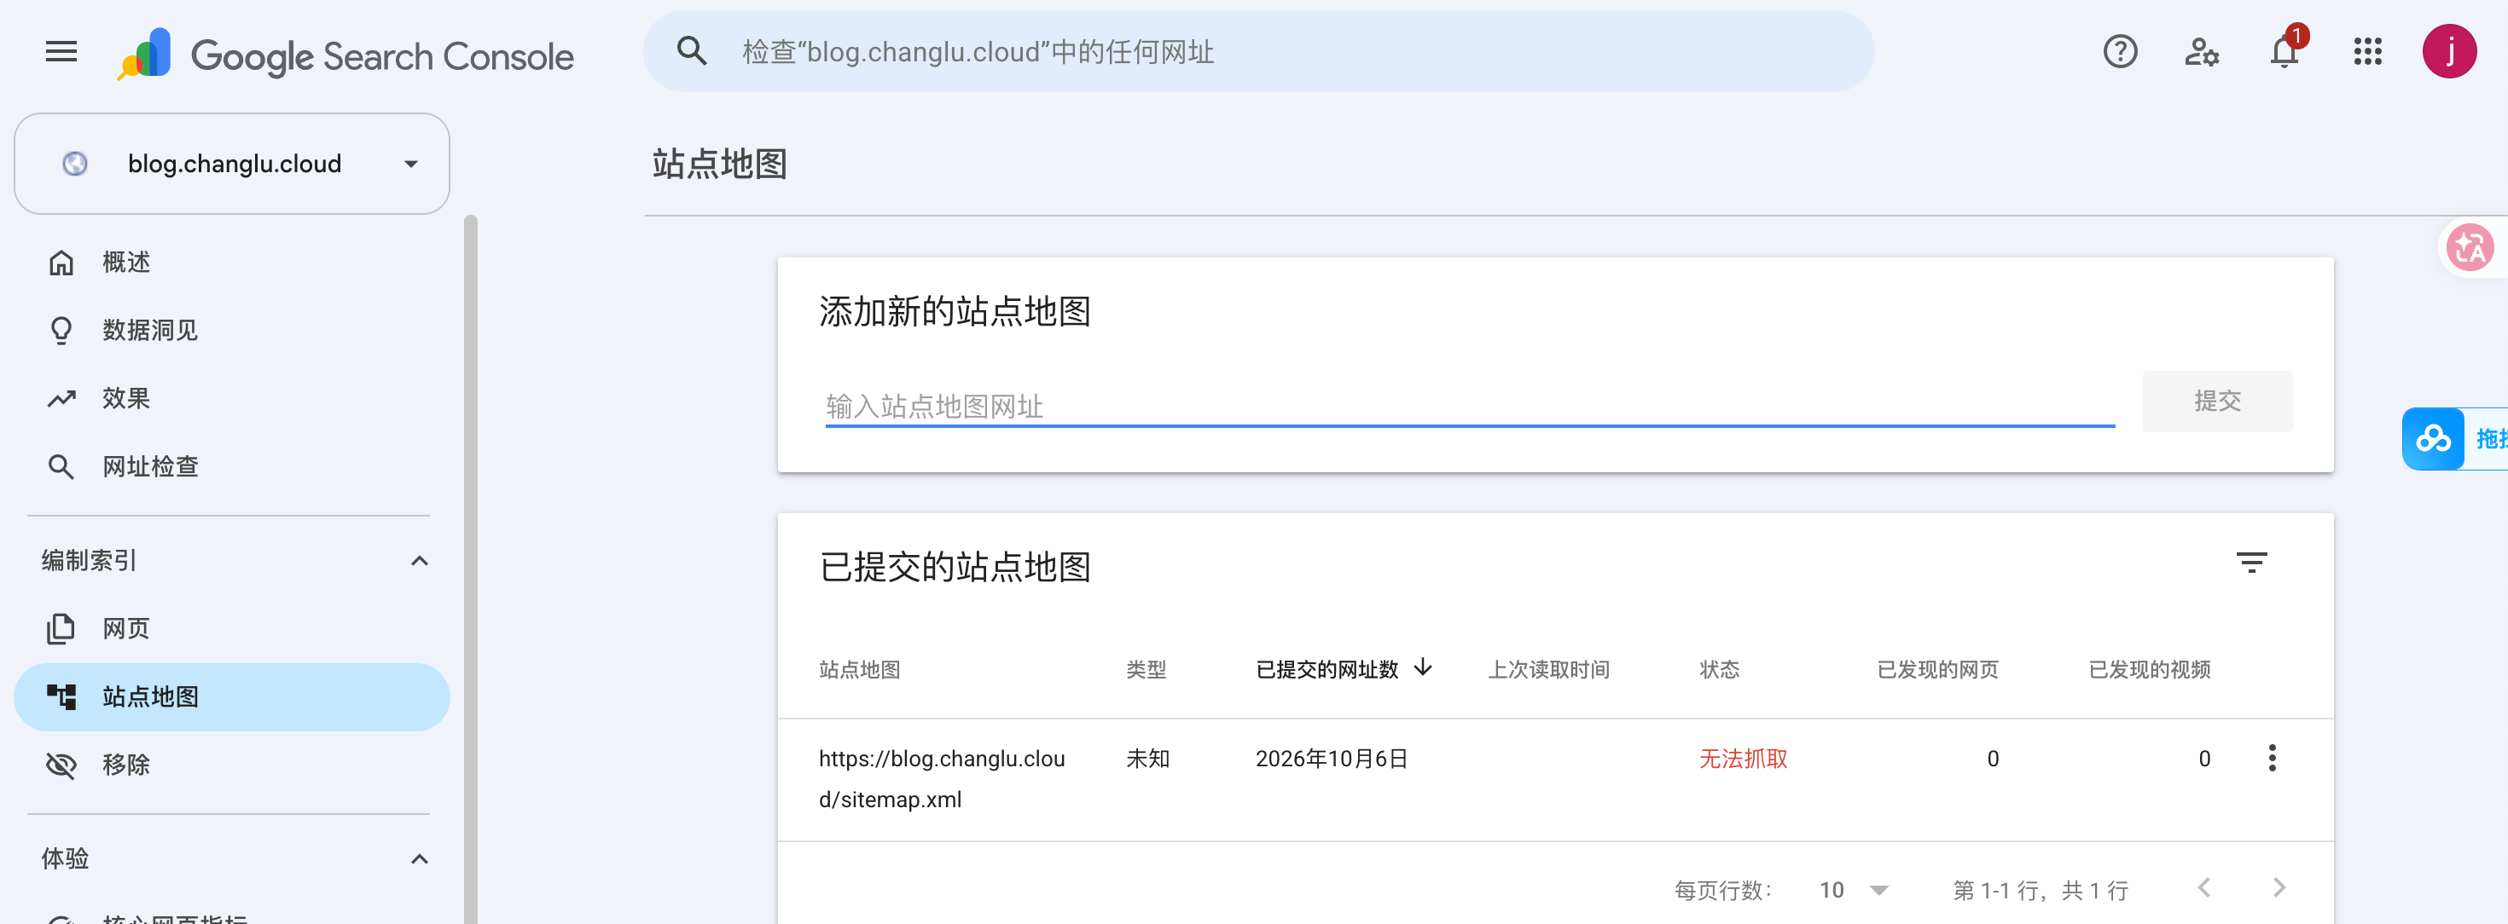Open the blog.changlu.cloud property dropdown

coord(232,164)
